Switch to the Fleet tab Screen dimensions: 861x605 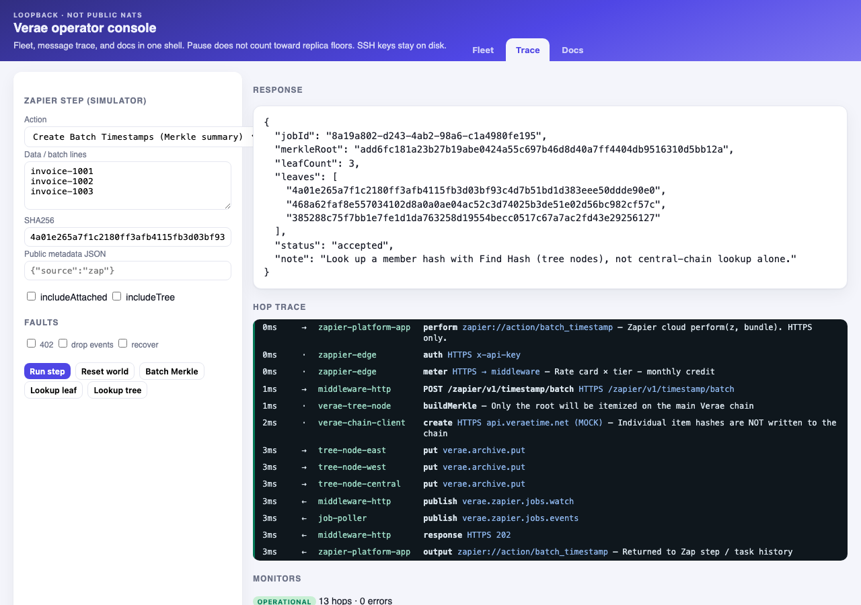483,50
